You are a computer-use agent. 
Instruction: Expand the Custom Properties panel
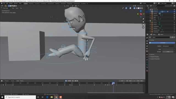[155, 59]
